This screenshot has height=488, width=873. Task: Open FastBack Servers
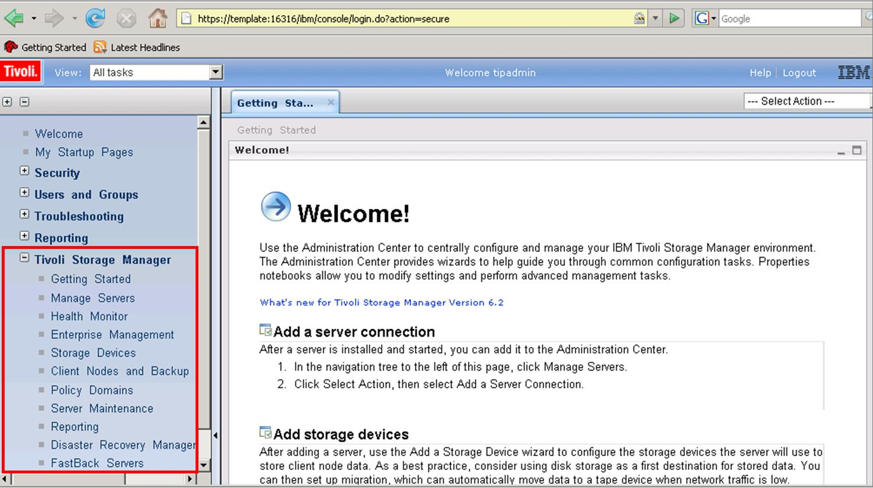(x=97, y=464)
